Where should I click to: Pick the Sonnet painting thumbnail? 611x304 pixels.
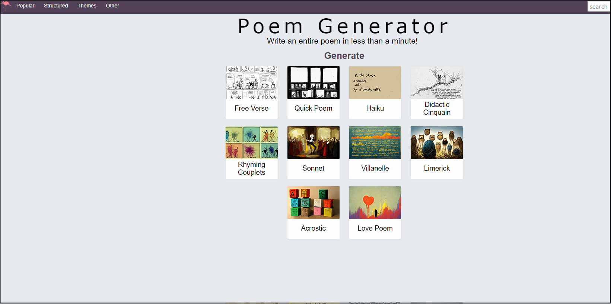click(313, 143)
